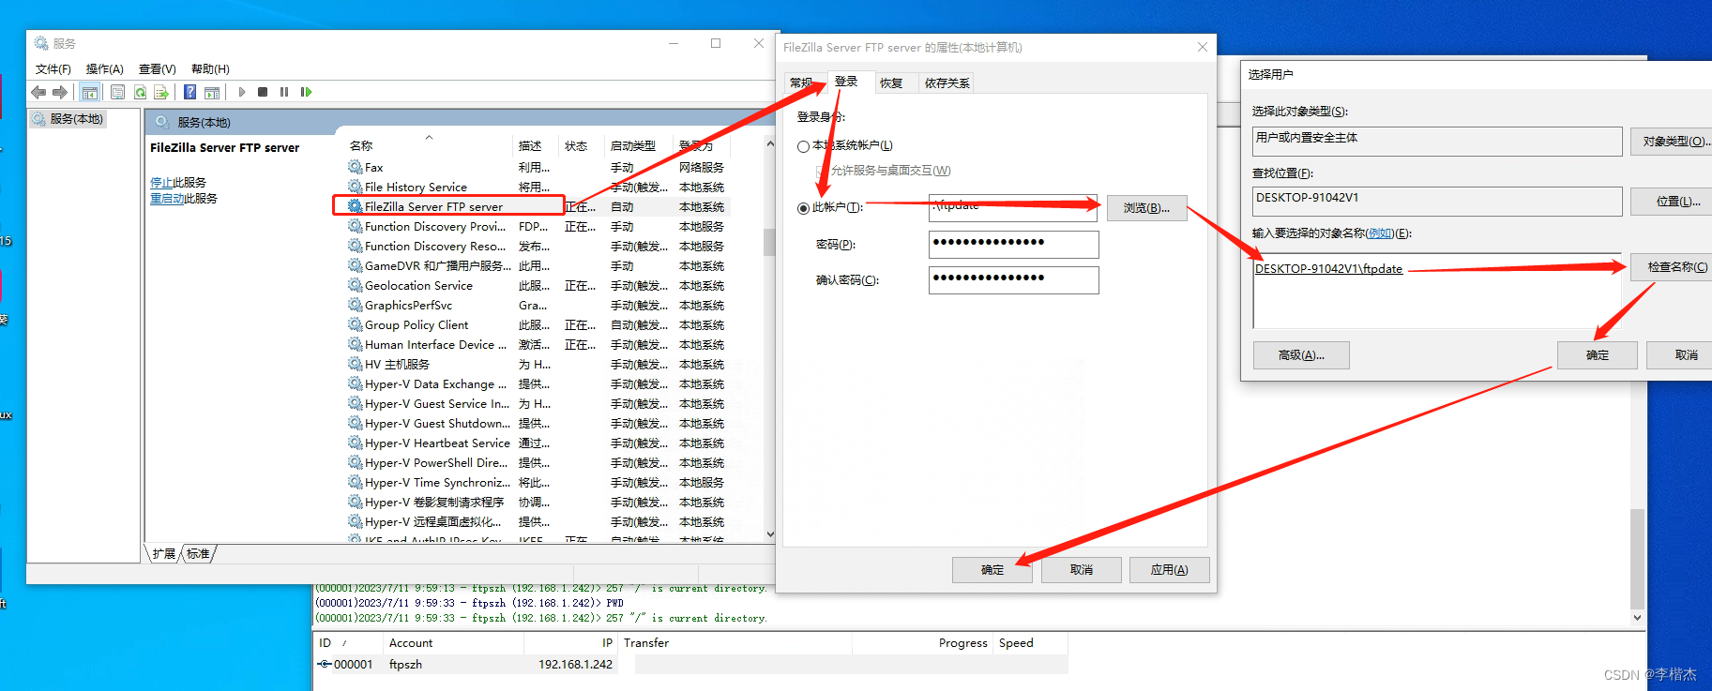The width and height of the screenshot is (1712, 691).
Task: Open the 操作(A) menu
Action: (x=105, y=69)
